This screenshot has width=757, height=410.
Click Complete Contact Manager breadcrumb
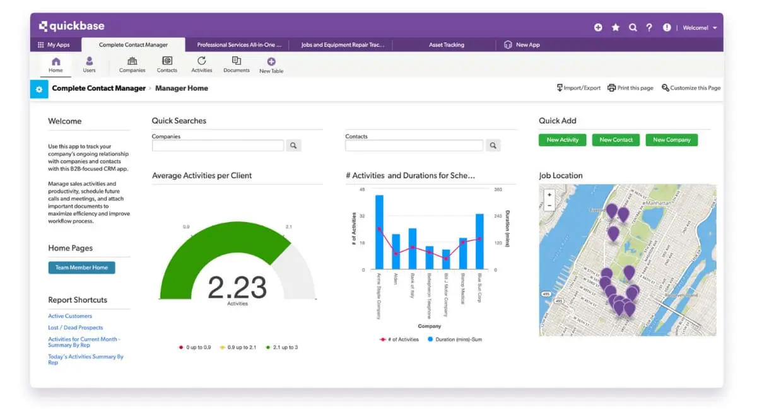click(x=99, y=88)
